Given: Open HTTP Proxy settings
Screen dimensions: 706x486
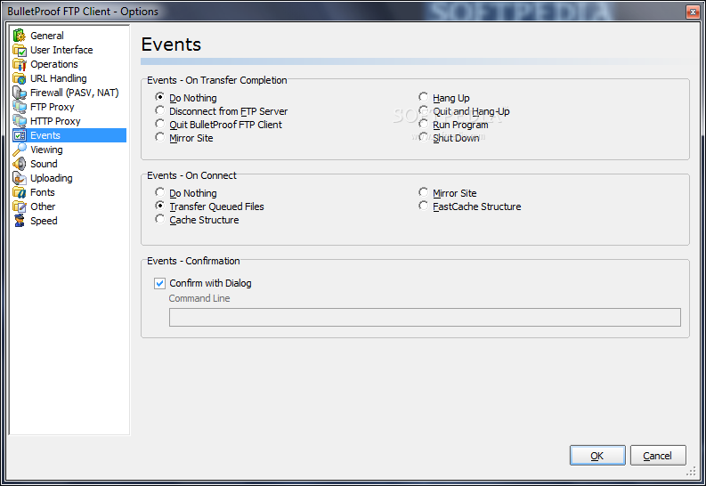Looking at the screenshot, I should (55, 121).
